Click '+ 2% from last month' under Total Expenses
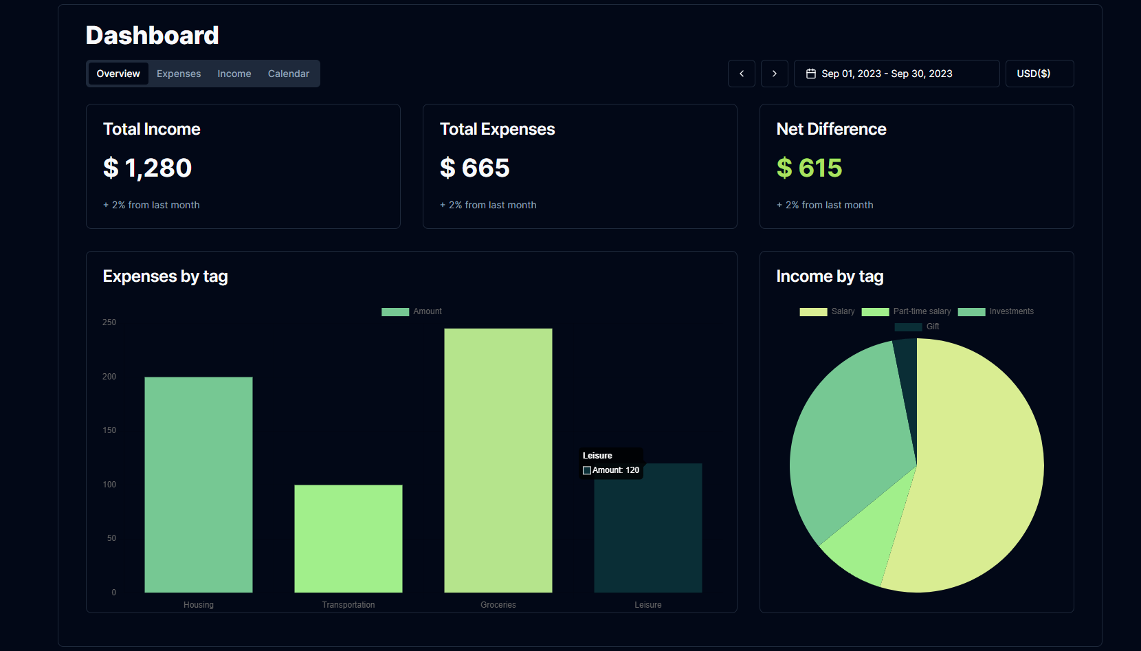Image resolution: width=1141 pixels, height=651 pixels. click(x=488, y=205)
